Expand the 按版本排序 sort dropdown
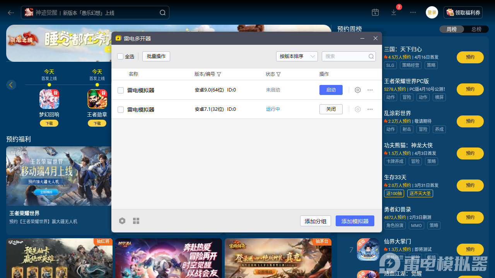The image size is (495, 278). pyautogui.click(x=297, y=56)
